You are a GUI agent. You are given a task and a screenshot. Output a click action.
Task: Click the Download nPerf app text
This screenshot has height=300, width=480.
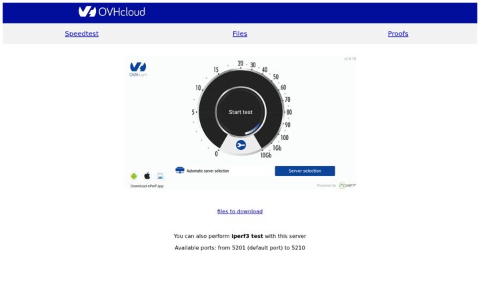click(147, 186)
